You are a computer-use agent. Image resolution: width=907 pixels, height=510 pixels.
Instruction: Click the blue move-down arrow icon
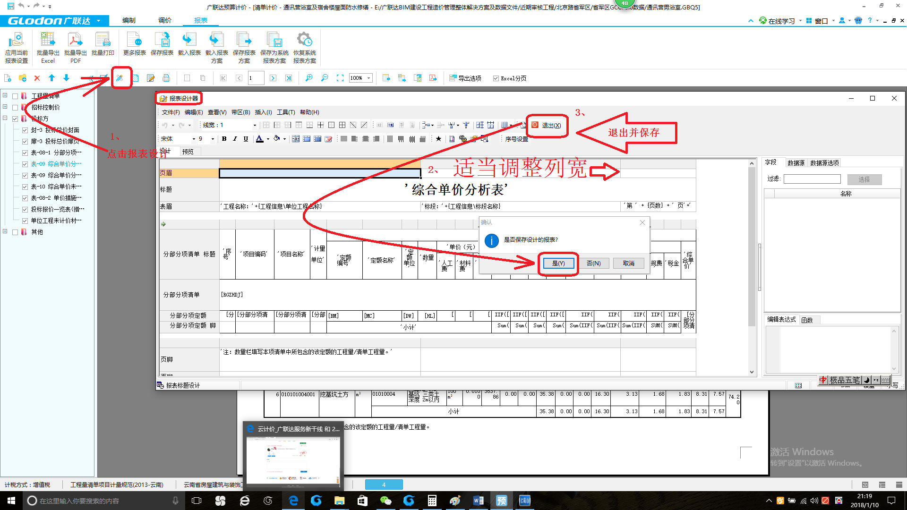coord(67,78)
